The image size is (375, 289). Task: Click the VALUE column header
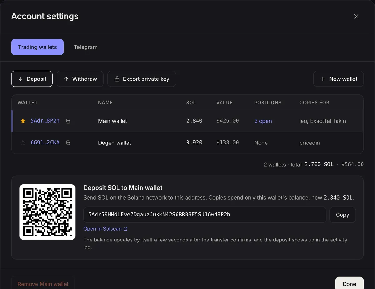point(224,103)
